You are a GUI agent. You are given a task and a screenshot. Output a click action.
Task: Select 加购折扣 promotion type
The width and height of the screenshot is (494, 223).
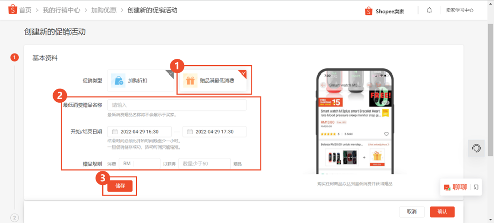(x=140, y=81)
